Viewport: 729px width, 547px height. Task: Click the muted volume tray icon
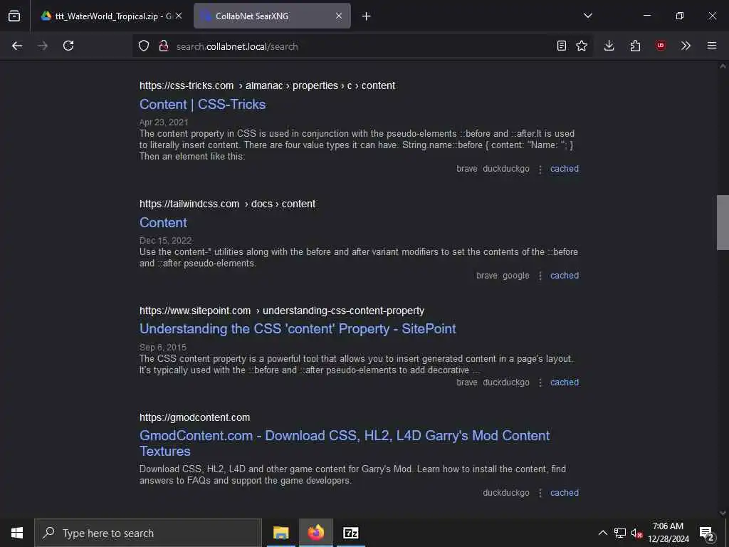[x=636, y=533]
